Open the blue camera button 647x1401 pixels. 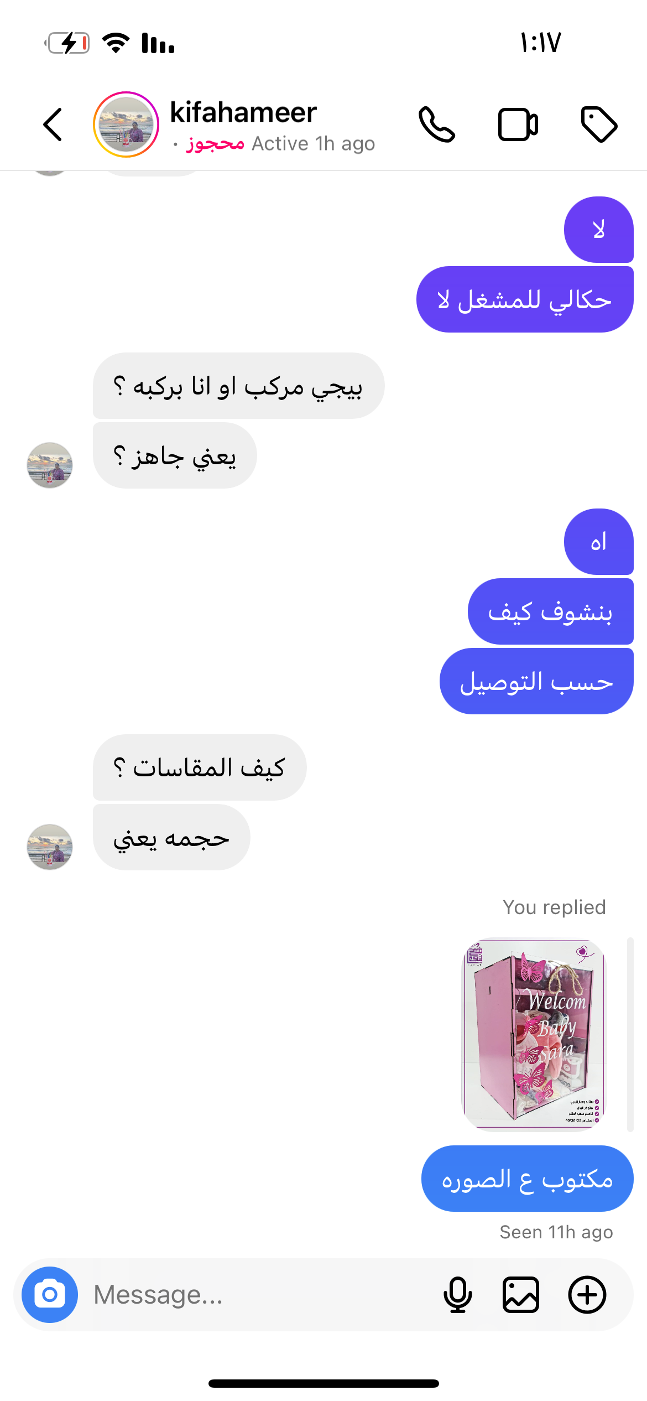50,1295
